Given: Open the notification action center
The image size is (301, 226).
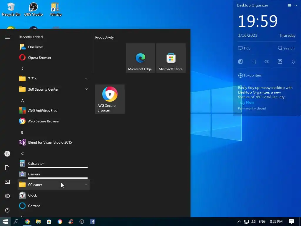Looking at the screenshot, I should click(291, 222).
